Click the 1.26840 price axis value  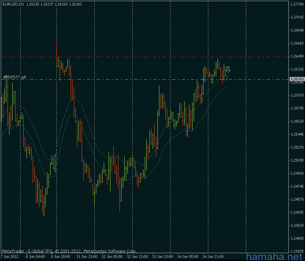click(x=297, y=30)
